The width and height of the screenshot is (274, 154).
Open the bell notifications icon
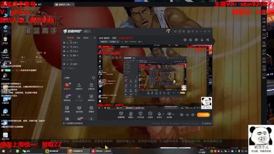202,40
